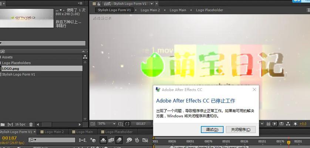Screen dimensions: 310x148
Task: Toggle the Hide Shy Layers switch
Action: (x=103, y=140)
